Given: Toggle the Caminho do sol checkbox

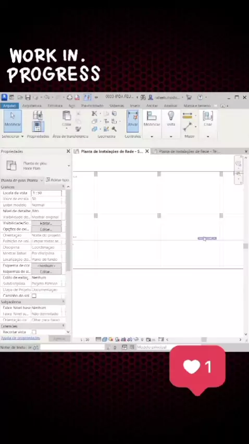Looking at the screenshot, I should [x=34, y=296].
